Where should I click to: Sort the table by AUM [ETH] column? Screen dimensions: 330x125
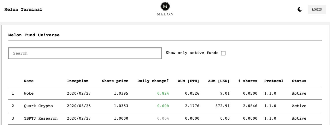(x=188, y=81)
